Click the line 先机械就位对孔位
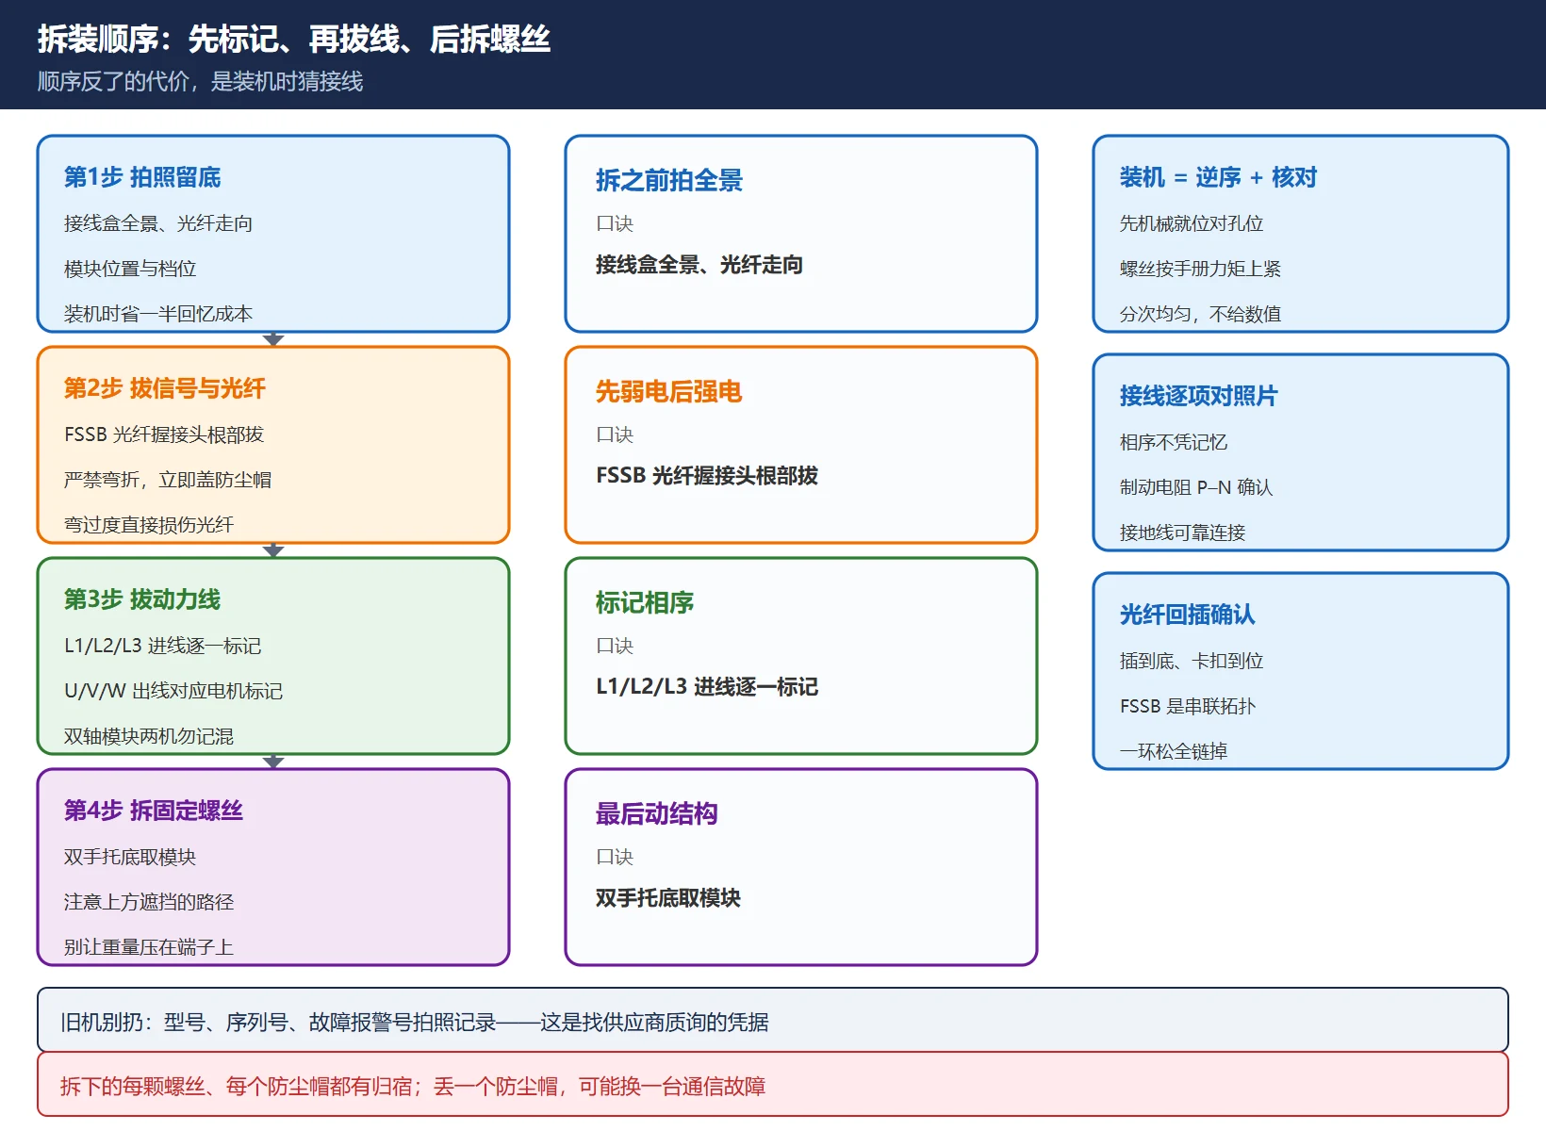Screen dimensions: 1546x1131 [x=1192, y=223]
